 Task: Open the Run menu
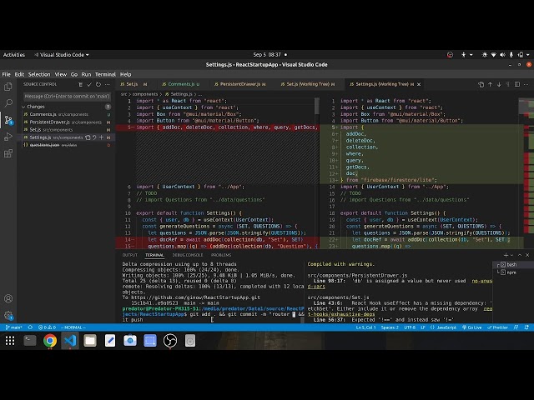(x=86, y=74)
